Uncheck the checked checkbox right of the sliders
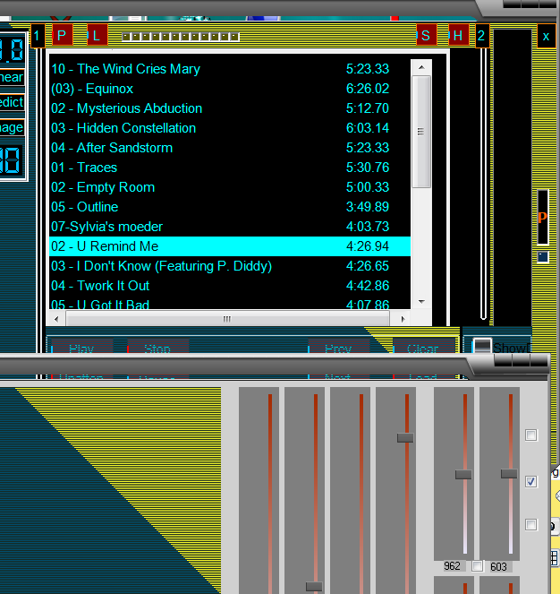The height and width of the screenshot is (594, 560). click(530, 481)
